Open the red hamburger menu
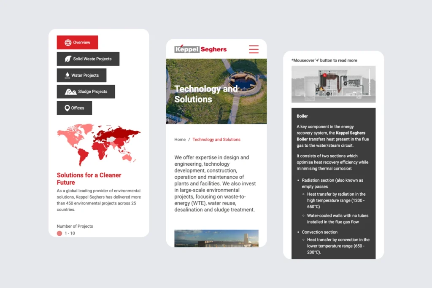 254,49
